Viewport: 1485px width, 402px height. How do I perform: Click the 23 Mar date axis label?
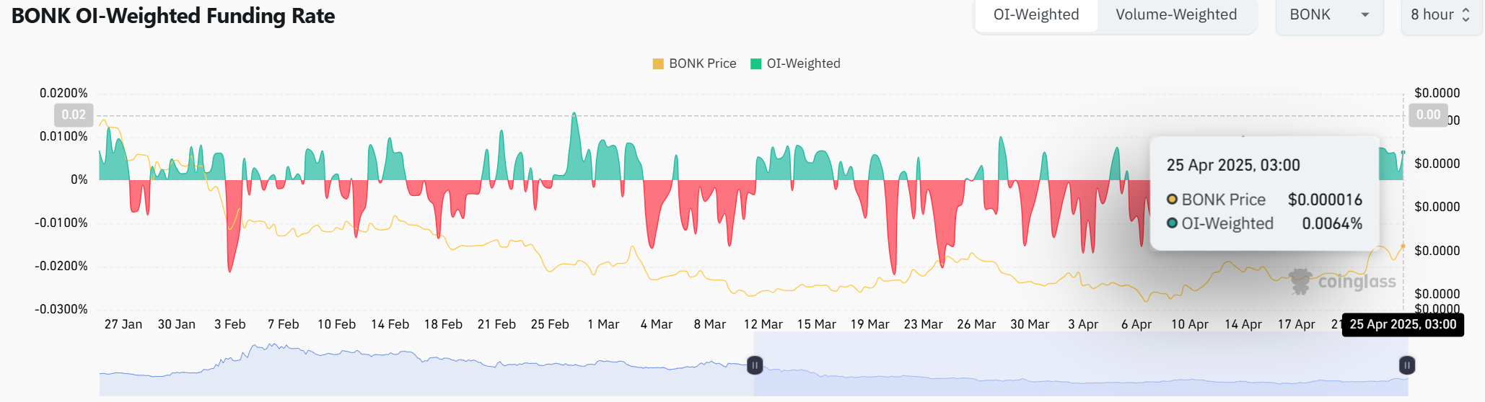pos(923,324)
